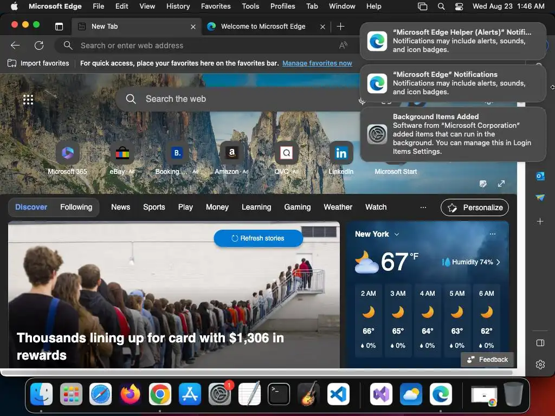The height and width of the screenshot is (416, 555).
Task: Launch Google Chrome from the Dock
Action: pos(160,394)
